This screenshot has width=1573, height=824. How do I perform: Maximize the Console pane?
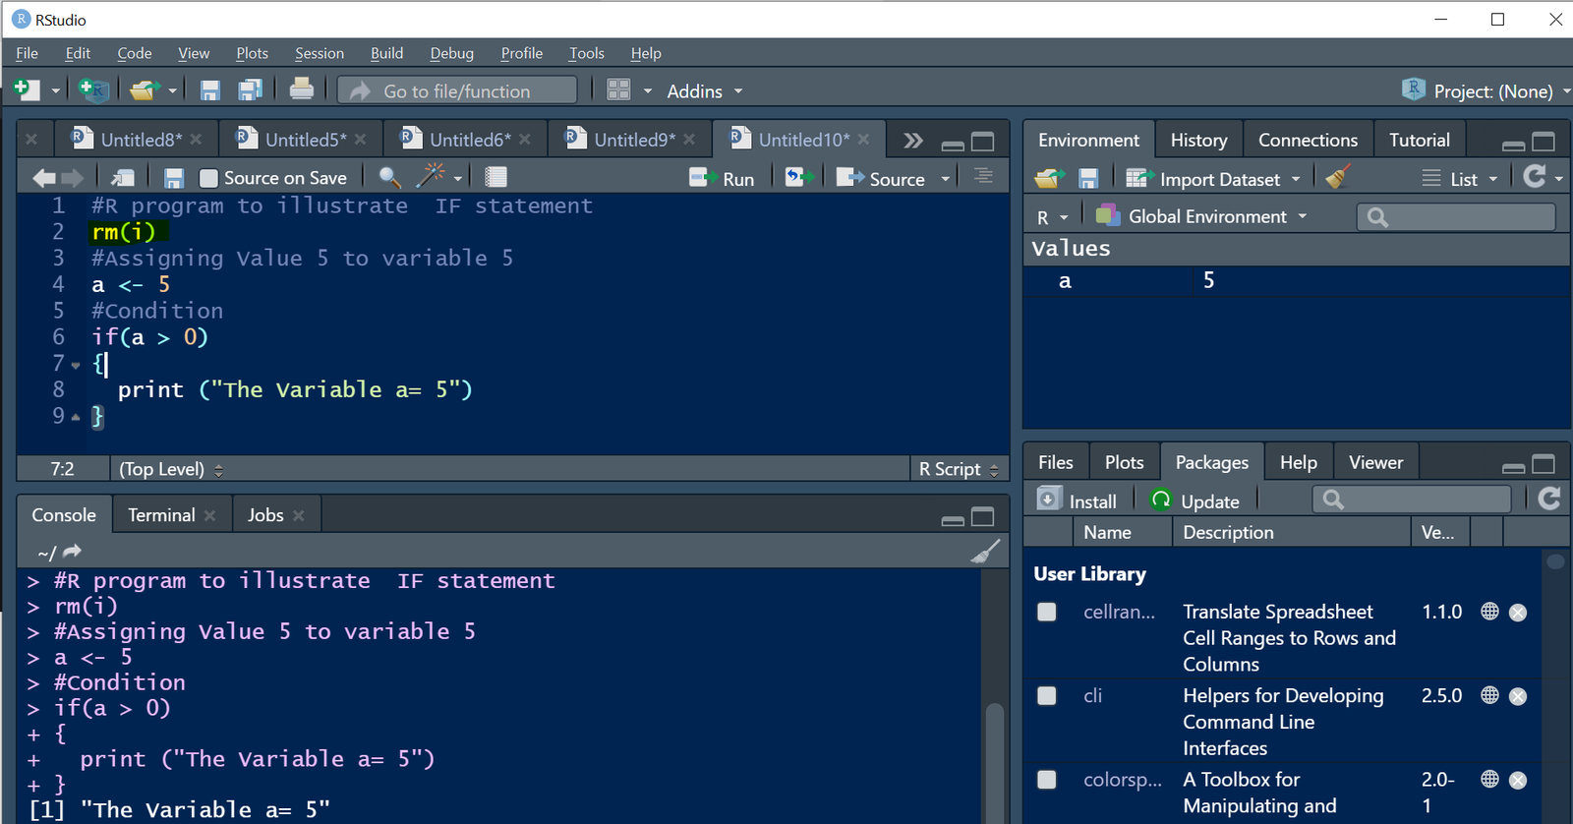(x=982, y=516)
